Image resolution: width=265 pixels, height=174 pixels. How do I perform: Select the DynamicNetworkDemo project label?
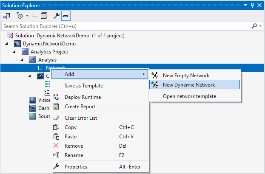pos(49,44)
